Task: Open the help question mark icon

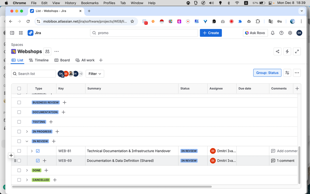Action: pyautogui.click(x=281, y=33)
